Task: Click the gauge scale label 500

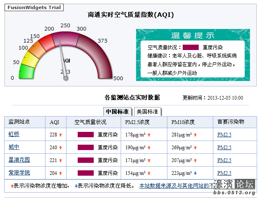Action: [x=118, y=78]
